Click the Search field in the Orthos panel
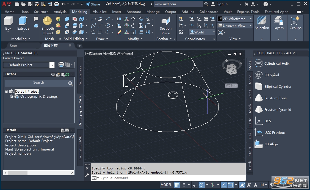 (x=39, y=83)
